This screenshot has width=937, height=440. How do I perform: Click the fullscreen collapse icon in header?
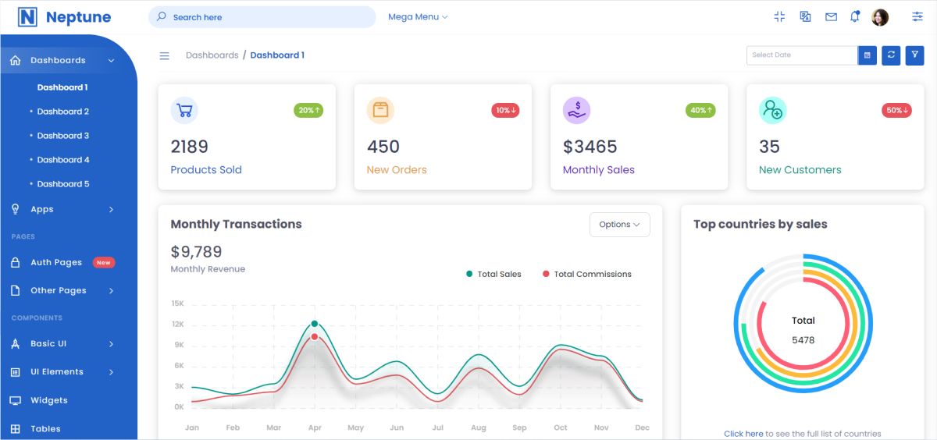click(778, 17)
